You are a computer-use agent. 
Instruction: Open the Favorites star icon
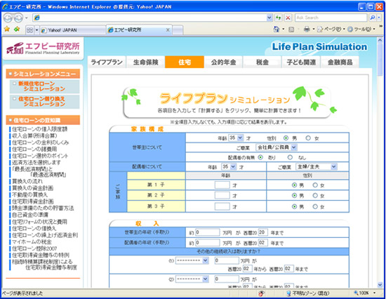(7, 29)
